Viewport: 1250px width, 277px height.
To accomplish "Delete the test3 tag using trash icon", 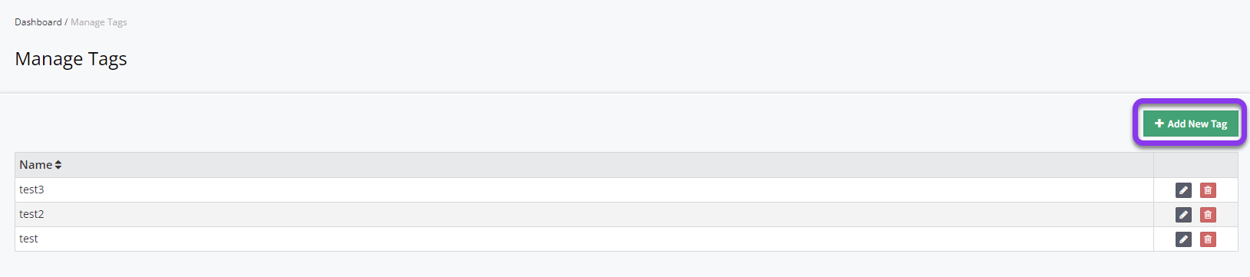I will pyautogui.click(x=1208, y=190).
